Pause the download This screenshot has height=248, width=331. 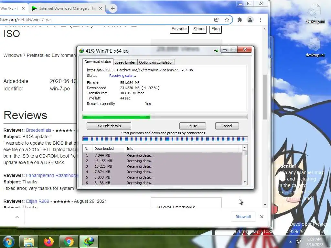(192, 126)
